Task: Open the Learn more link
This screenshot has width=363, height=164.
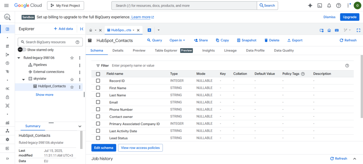Action: click(x=143, y=17)
